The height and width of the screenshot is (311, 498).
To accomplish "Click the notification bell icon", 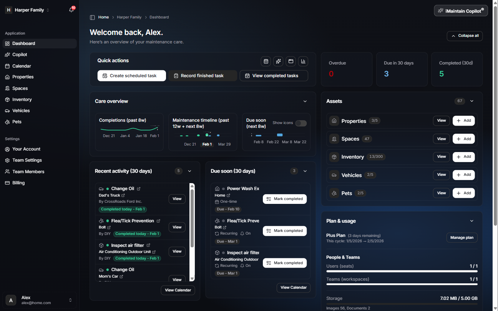I will [x=71, y=10].
